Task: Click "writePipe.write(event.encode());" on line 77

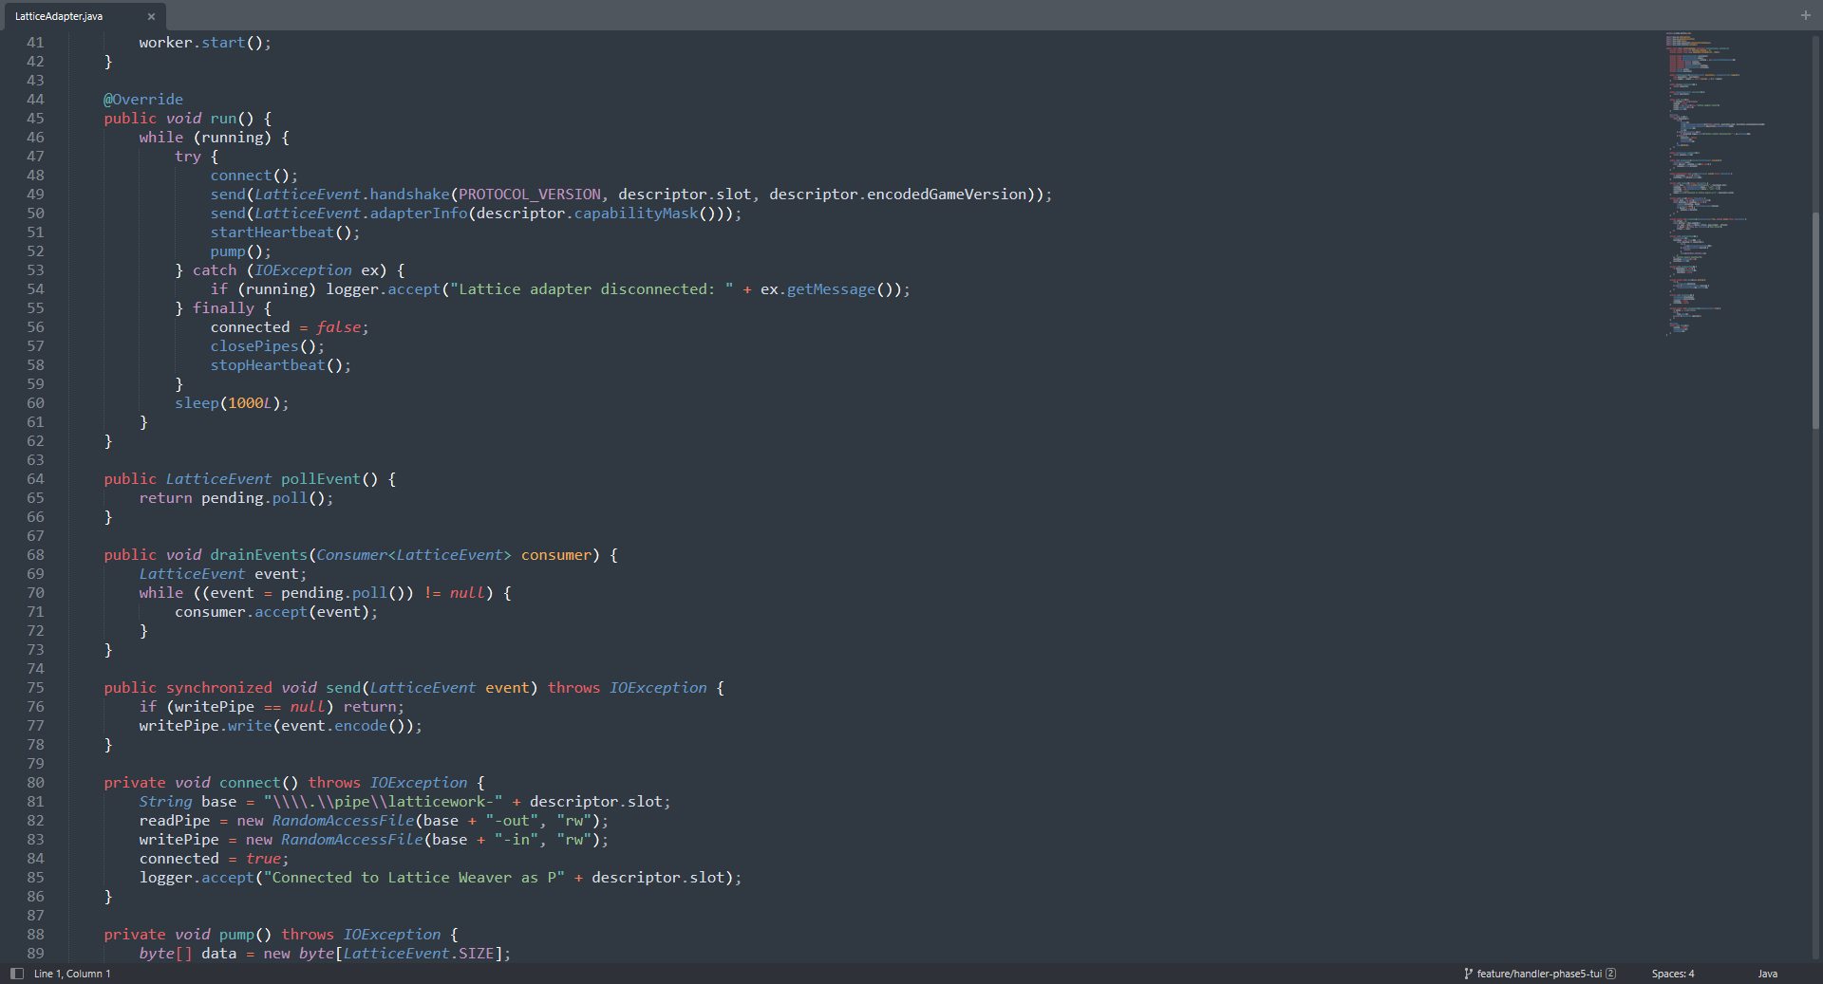Action: (x=281, y=726)
